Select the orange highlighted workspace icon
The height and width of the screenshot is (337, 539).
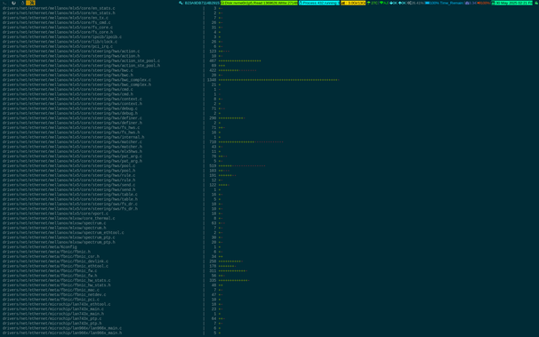coord(30,3)
